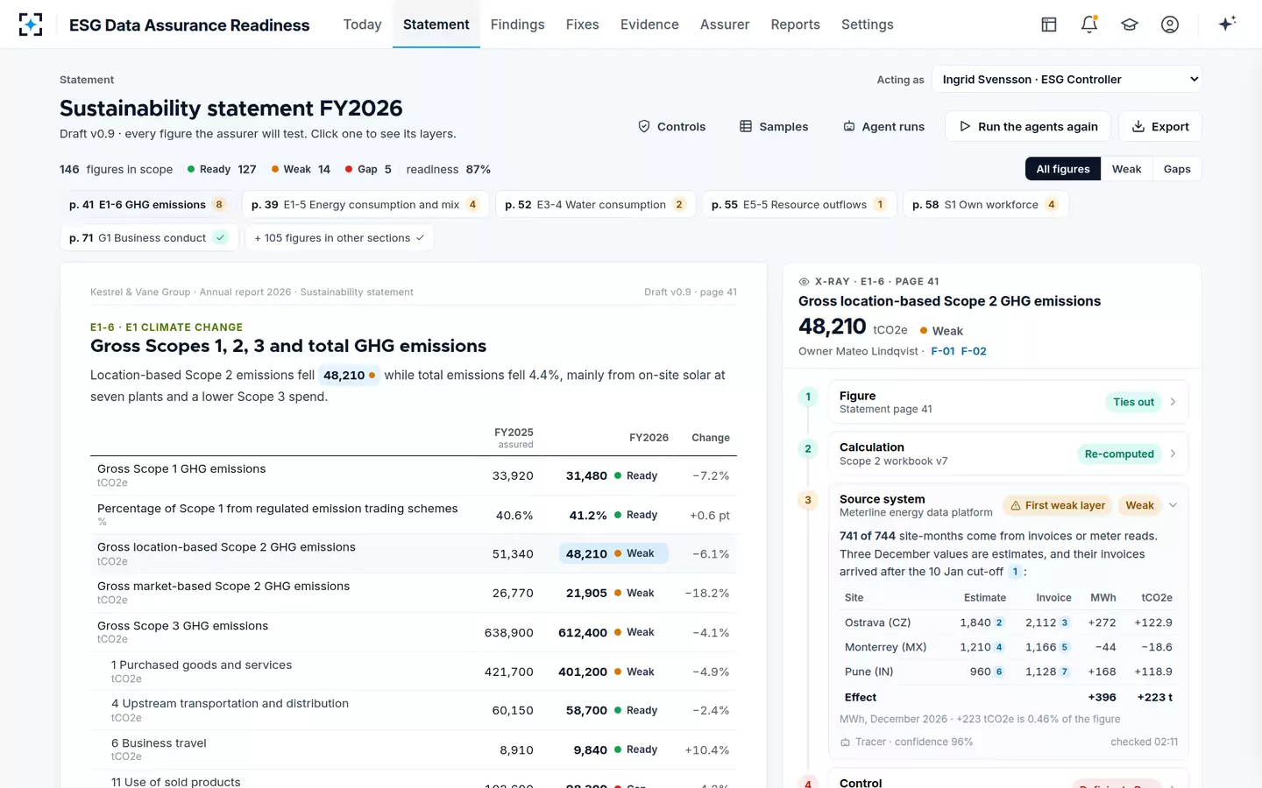Screen dimensions: 1262x788
Task: Select the p. 39 E1-5 Energy consumption section chip
Action: coord(365,205)
